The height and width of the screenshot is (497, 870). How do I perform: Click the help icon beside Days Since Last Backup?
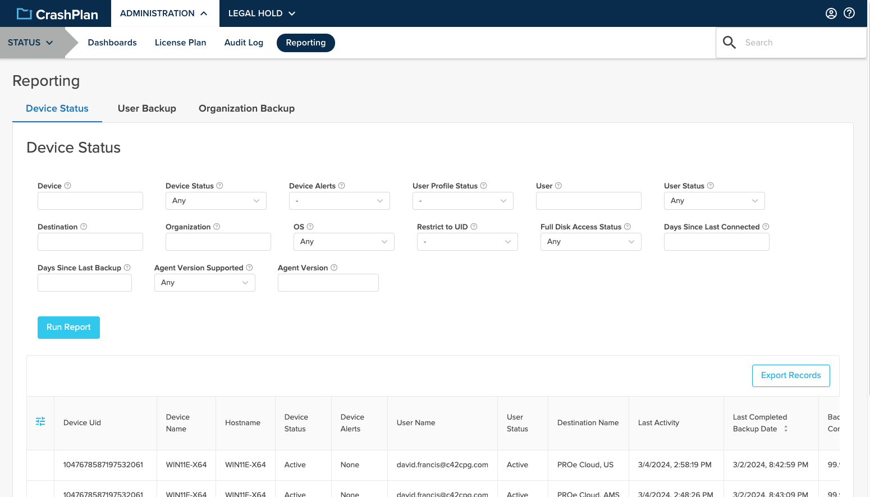click(127, 268)
